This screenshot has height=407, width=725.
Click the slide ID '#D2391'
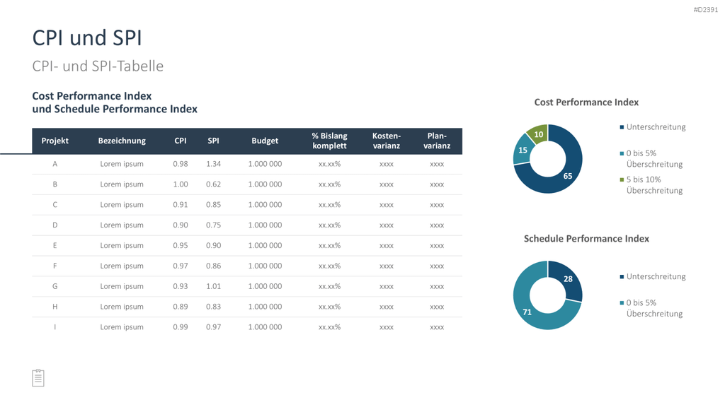(x=706, y=10)
